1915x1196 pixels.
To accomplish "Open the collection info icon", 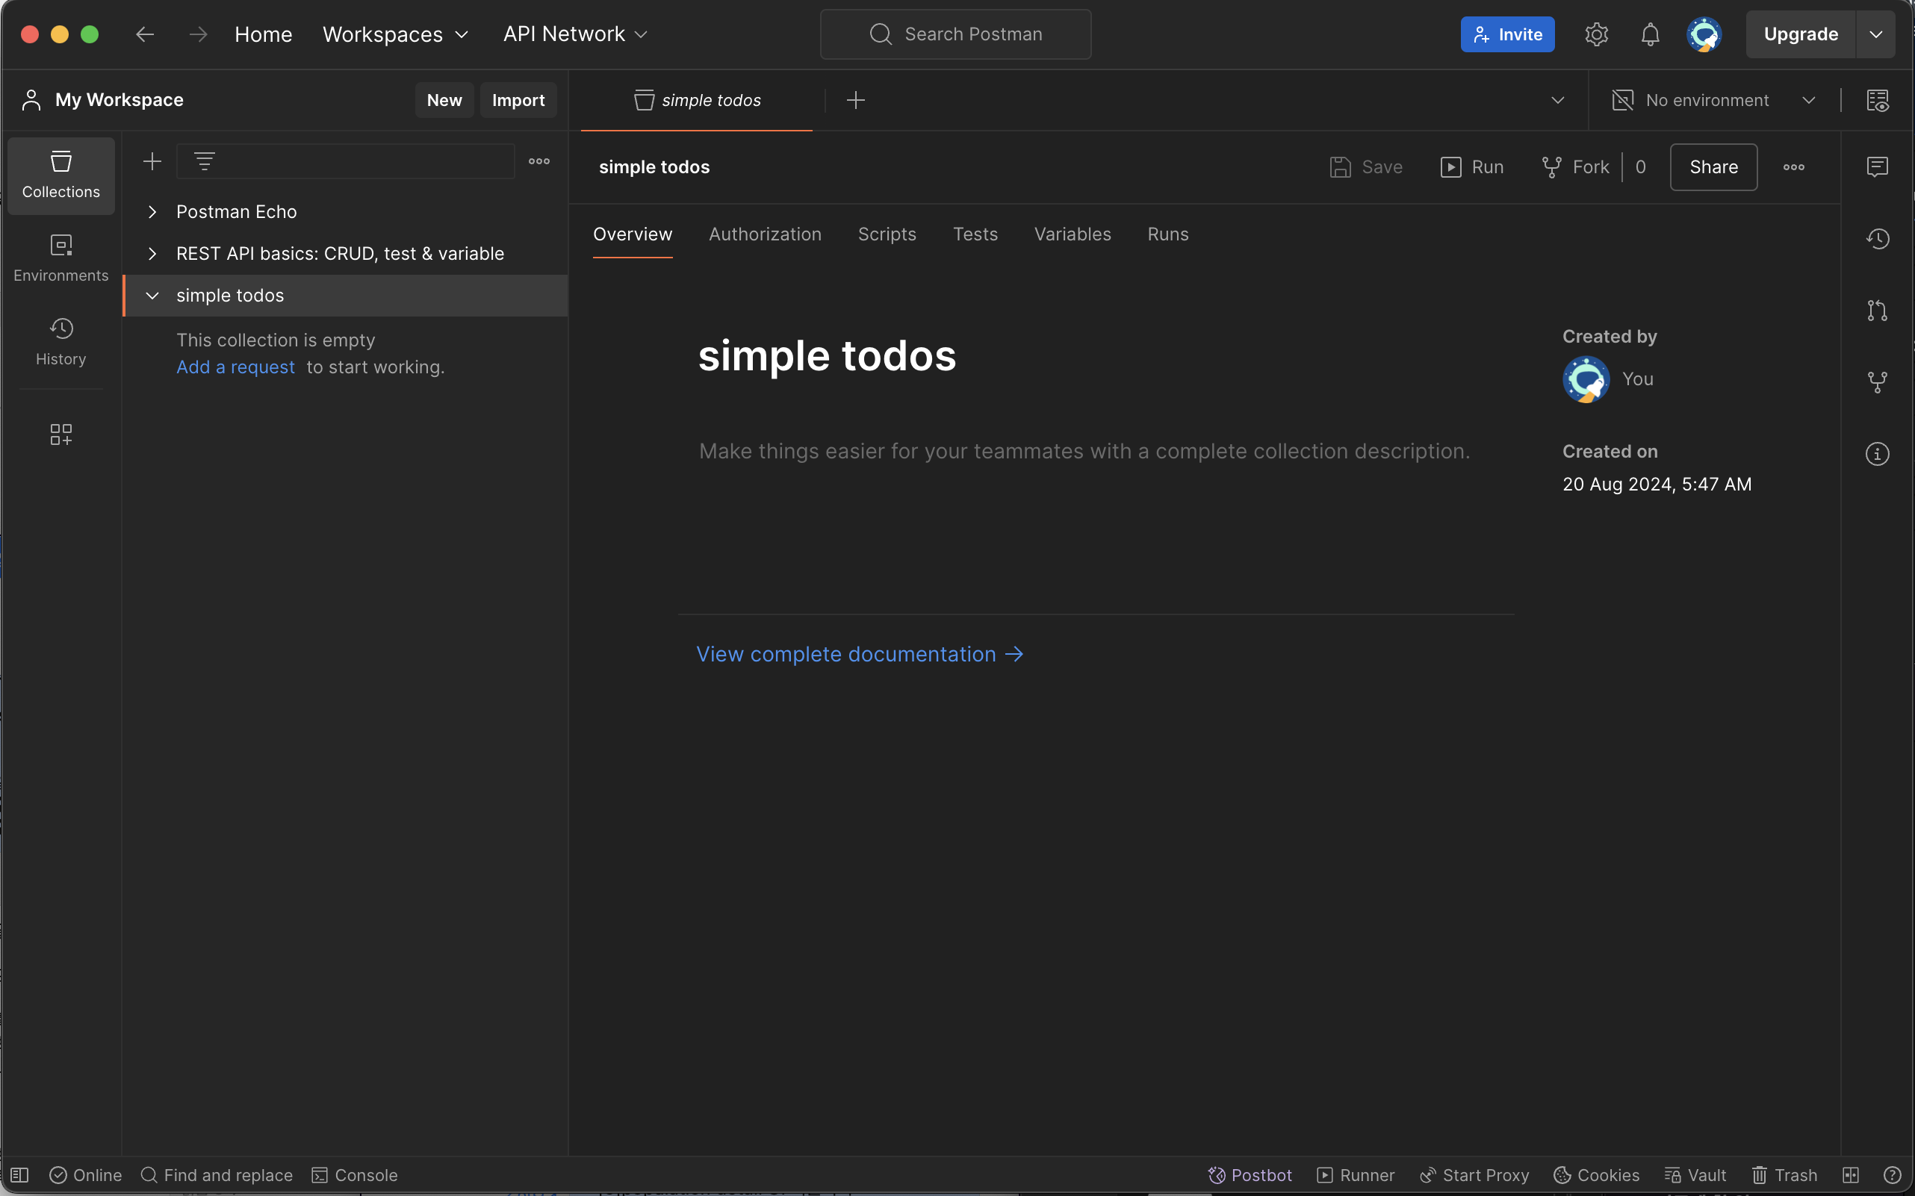I will (1877, 454).
